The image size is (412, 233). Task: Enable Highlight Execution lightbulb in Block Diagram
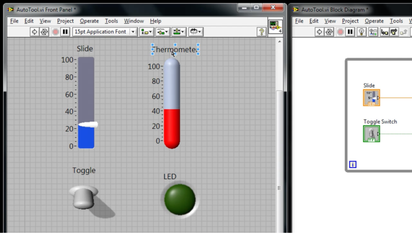[361, 32]
